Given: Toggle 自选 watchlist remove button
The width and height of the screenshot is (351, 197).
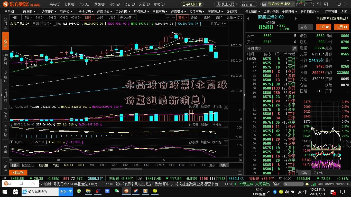Looking at the screenshot, I should pos(306,27).
